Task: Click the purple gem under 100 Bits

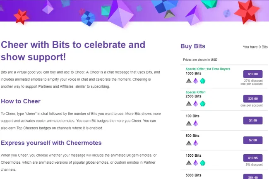Action: tap(195, 123)
